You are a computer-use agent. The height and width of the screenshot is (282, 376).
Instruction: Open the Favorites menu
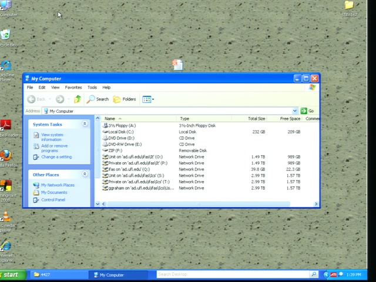click(73, 88)
